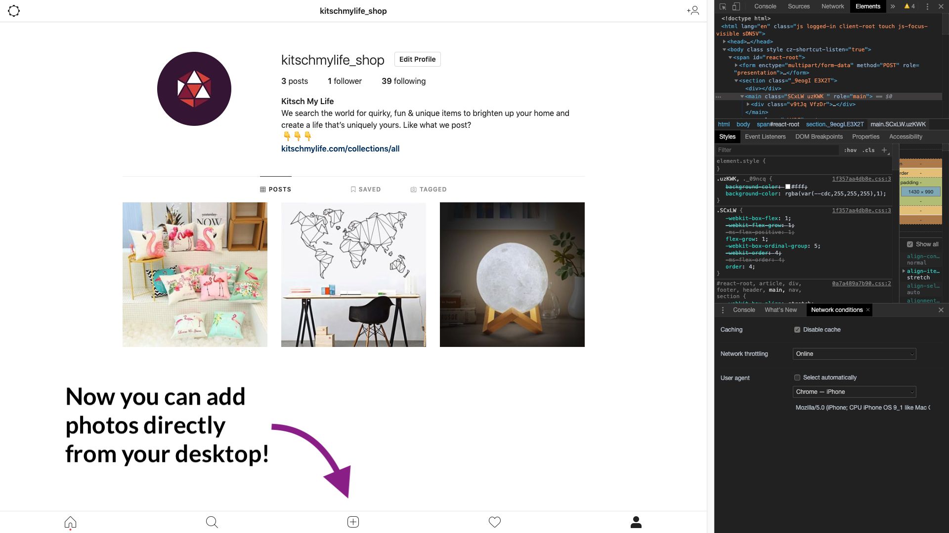Open activity with the heart icon
The width and height of the screenshot is (949, 533).
point(494,522)
